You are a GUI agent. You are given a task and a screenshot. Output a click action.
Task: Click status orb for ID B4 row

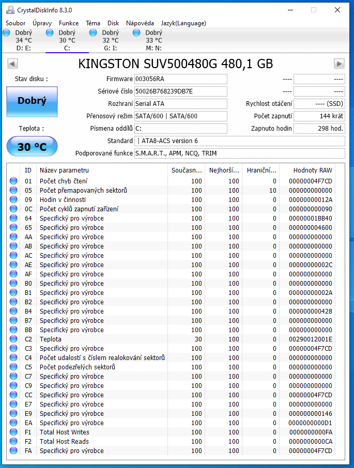click(x=13, y=311)
